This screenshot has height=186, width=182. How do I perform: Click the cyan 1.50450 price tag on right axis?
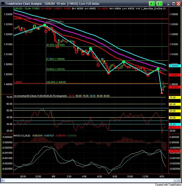[x=175, y=66]
